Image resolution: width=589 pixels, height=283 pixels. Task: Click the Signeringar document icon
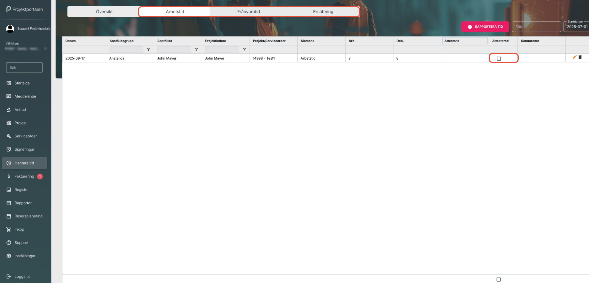click(x=9, y=149)
